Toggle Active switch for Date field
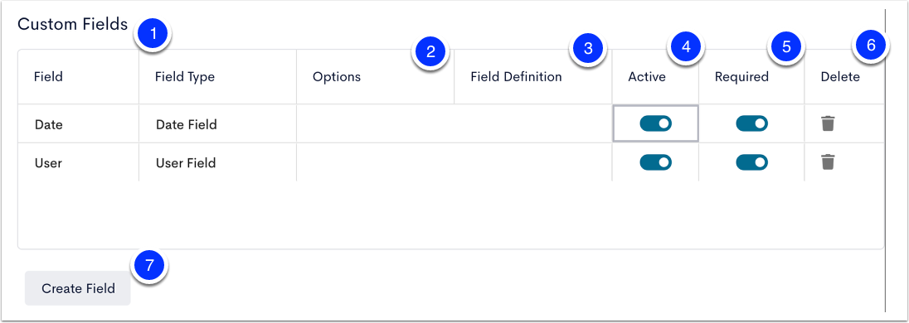This screenshot has width=909, height=323. coord(656,123)
